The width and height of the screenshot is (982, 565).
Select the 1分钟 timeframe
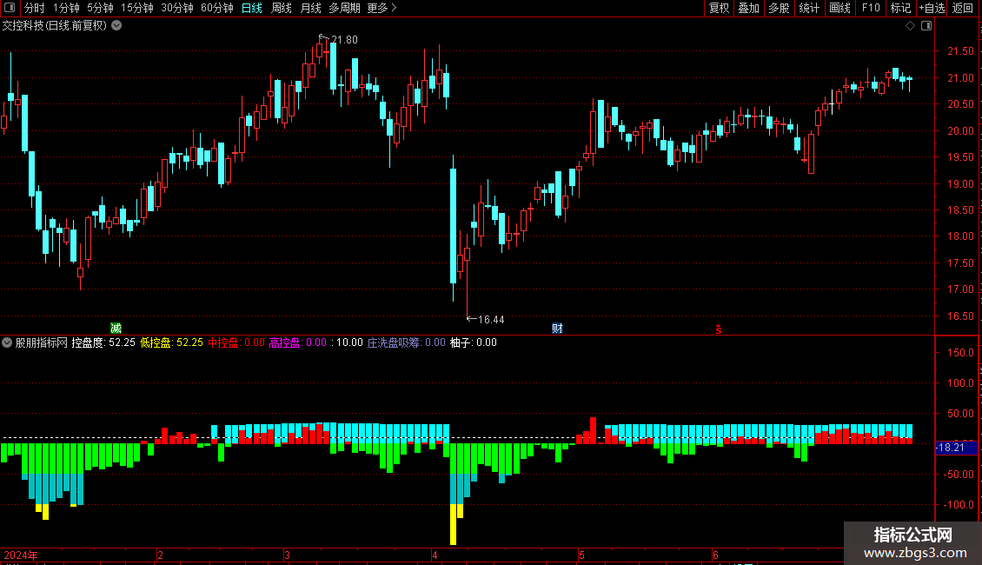66,8
